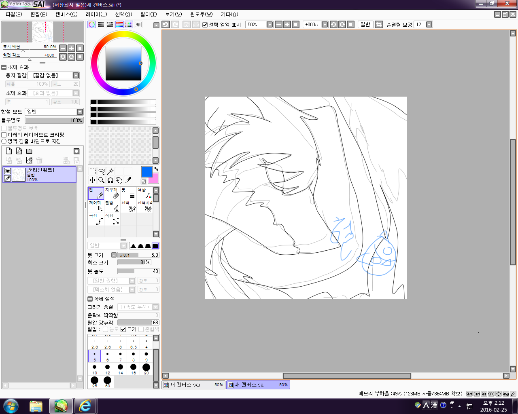This screenshot has width=518, height=414.
Task: Select the Zoom magnifier tool
Action: [101, 180]
